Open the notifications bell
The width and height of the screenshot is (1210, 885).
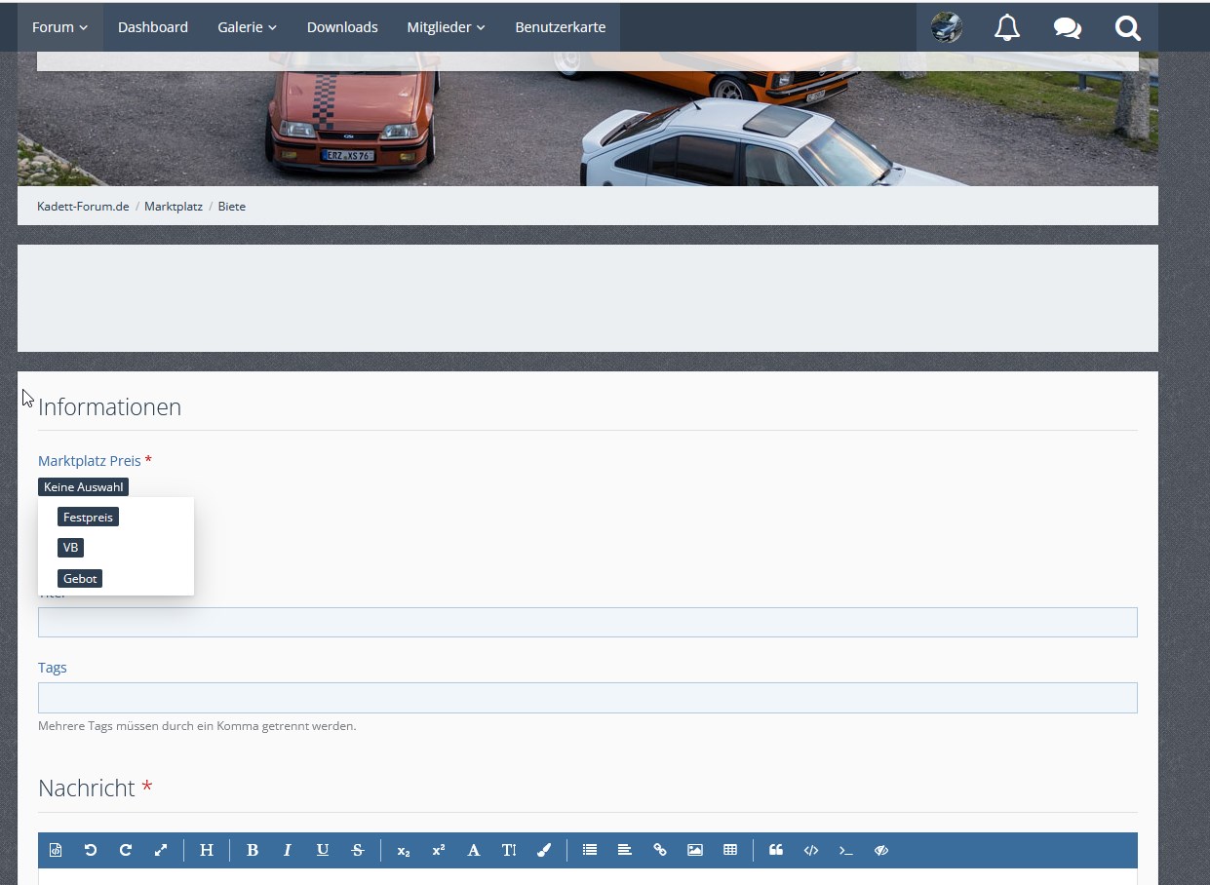pos(1006,27)
